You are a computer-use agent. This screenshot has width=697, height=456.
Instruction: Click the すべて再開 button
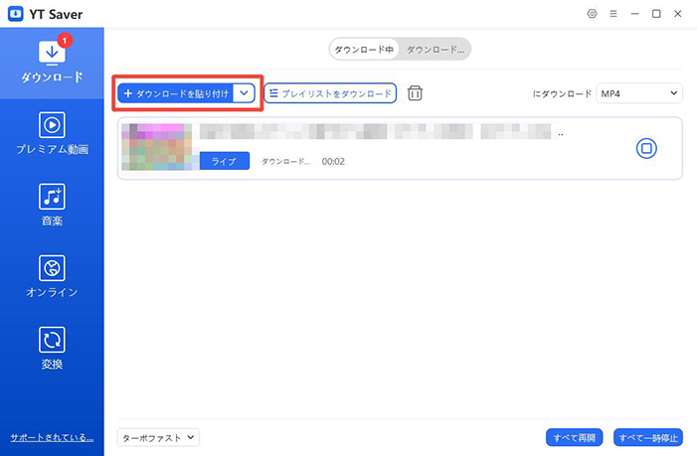coord(574,438)
